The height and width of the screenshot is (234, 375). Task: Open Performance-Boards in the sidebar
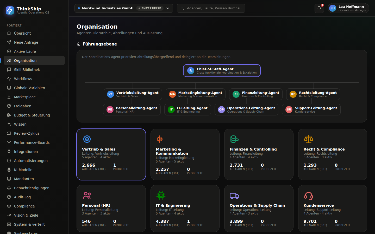coord(34,142)
